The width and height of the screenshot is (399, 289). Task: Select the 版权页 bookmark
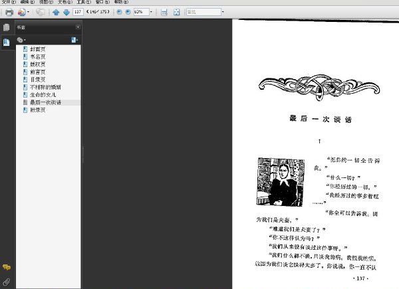[38, 64]
